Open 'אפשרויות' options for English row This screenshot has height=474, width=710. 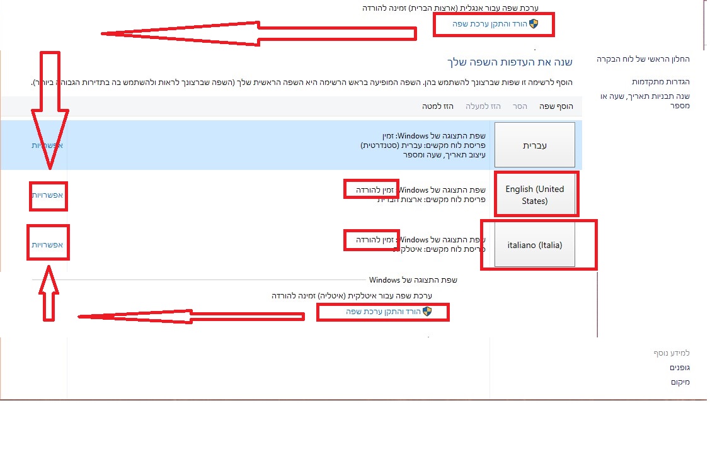[x=47, y=195]
